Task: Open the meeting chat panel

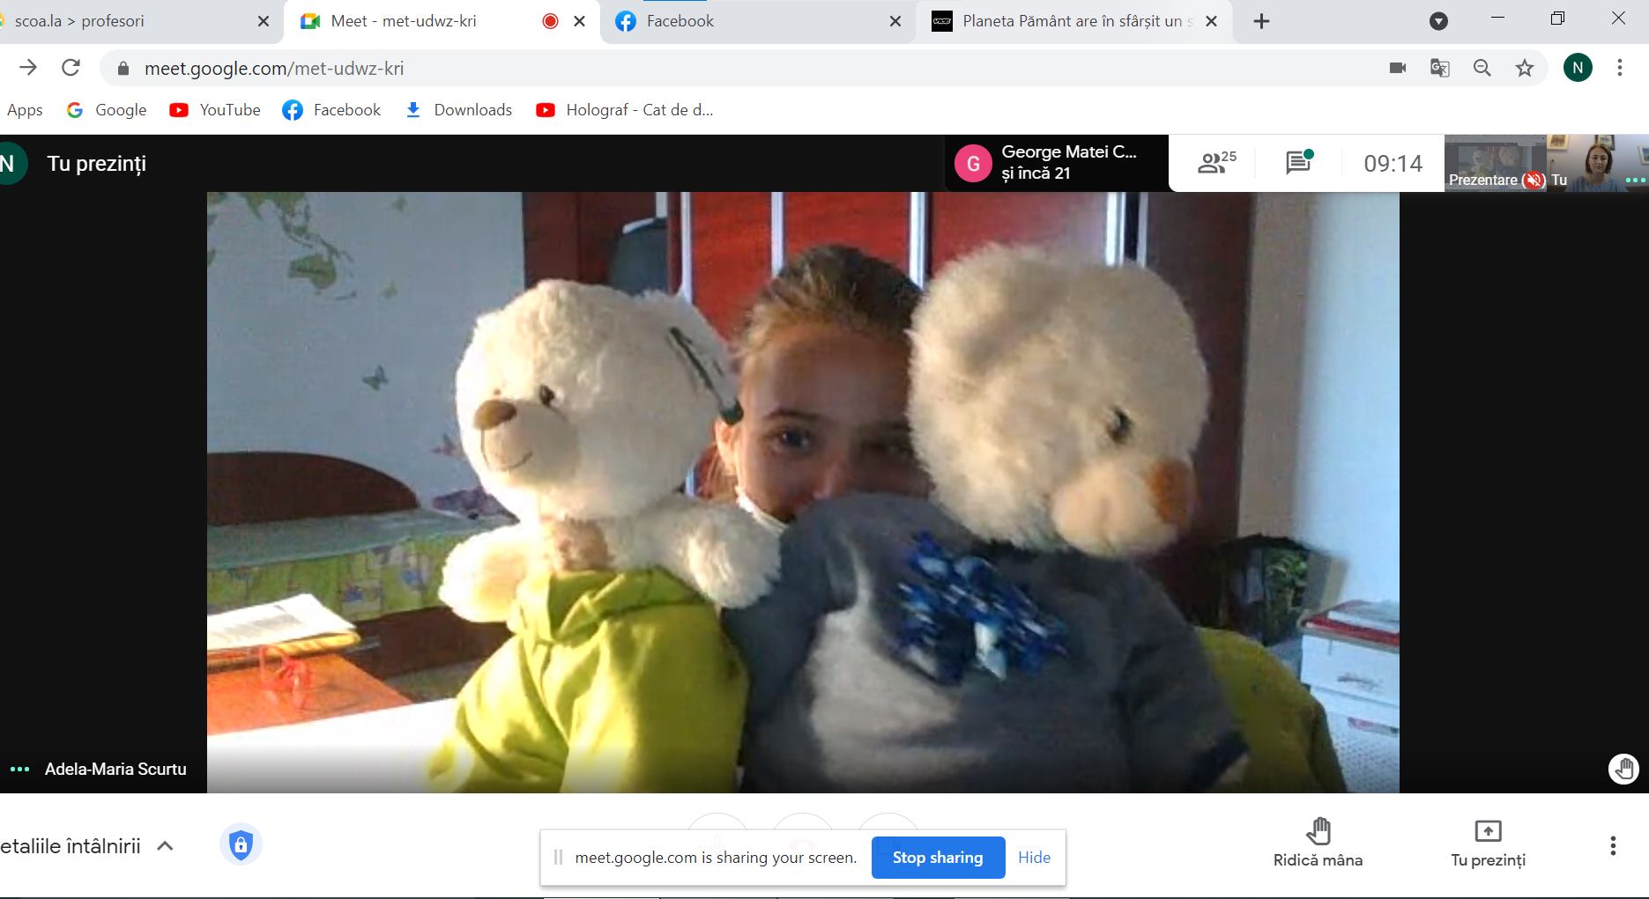Action: 1298,163
